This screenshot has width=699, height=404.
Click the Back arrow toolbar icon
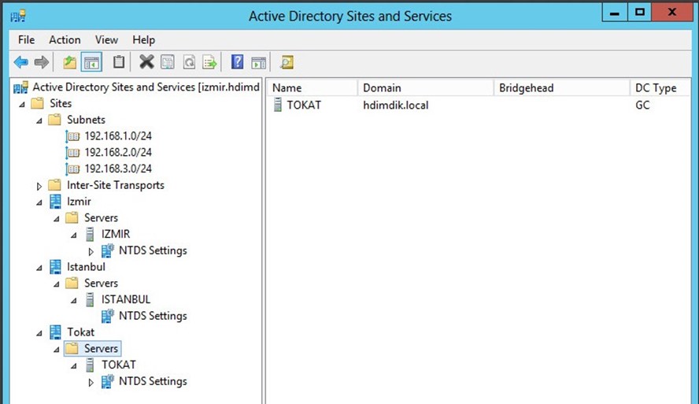(21, 62)
